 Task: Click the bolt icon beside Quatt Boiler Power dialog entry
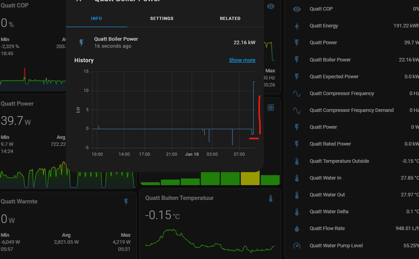tap(82, 43)
